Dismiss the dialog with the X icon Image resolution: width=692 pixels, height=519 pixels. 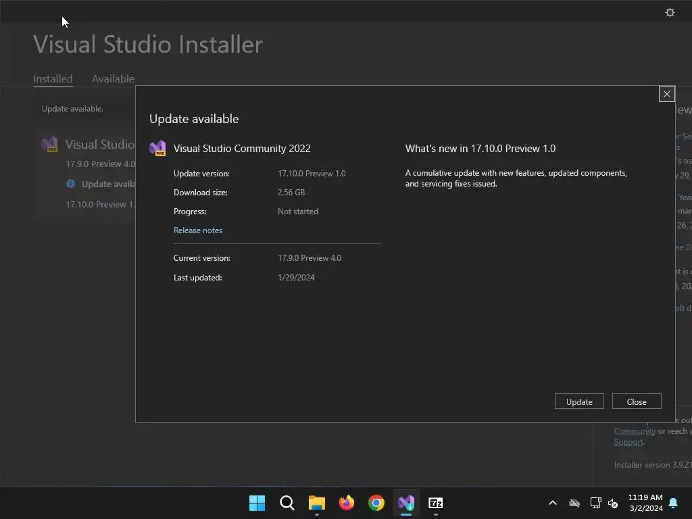pos(667,93)
